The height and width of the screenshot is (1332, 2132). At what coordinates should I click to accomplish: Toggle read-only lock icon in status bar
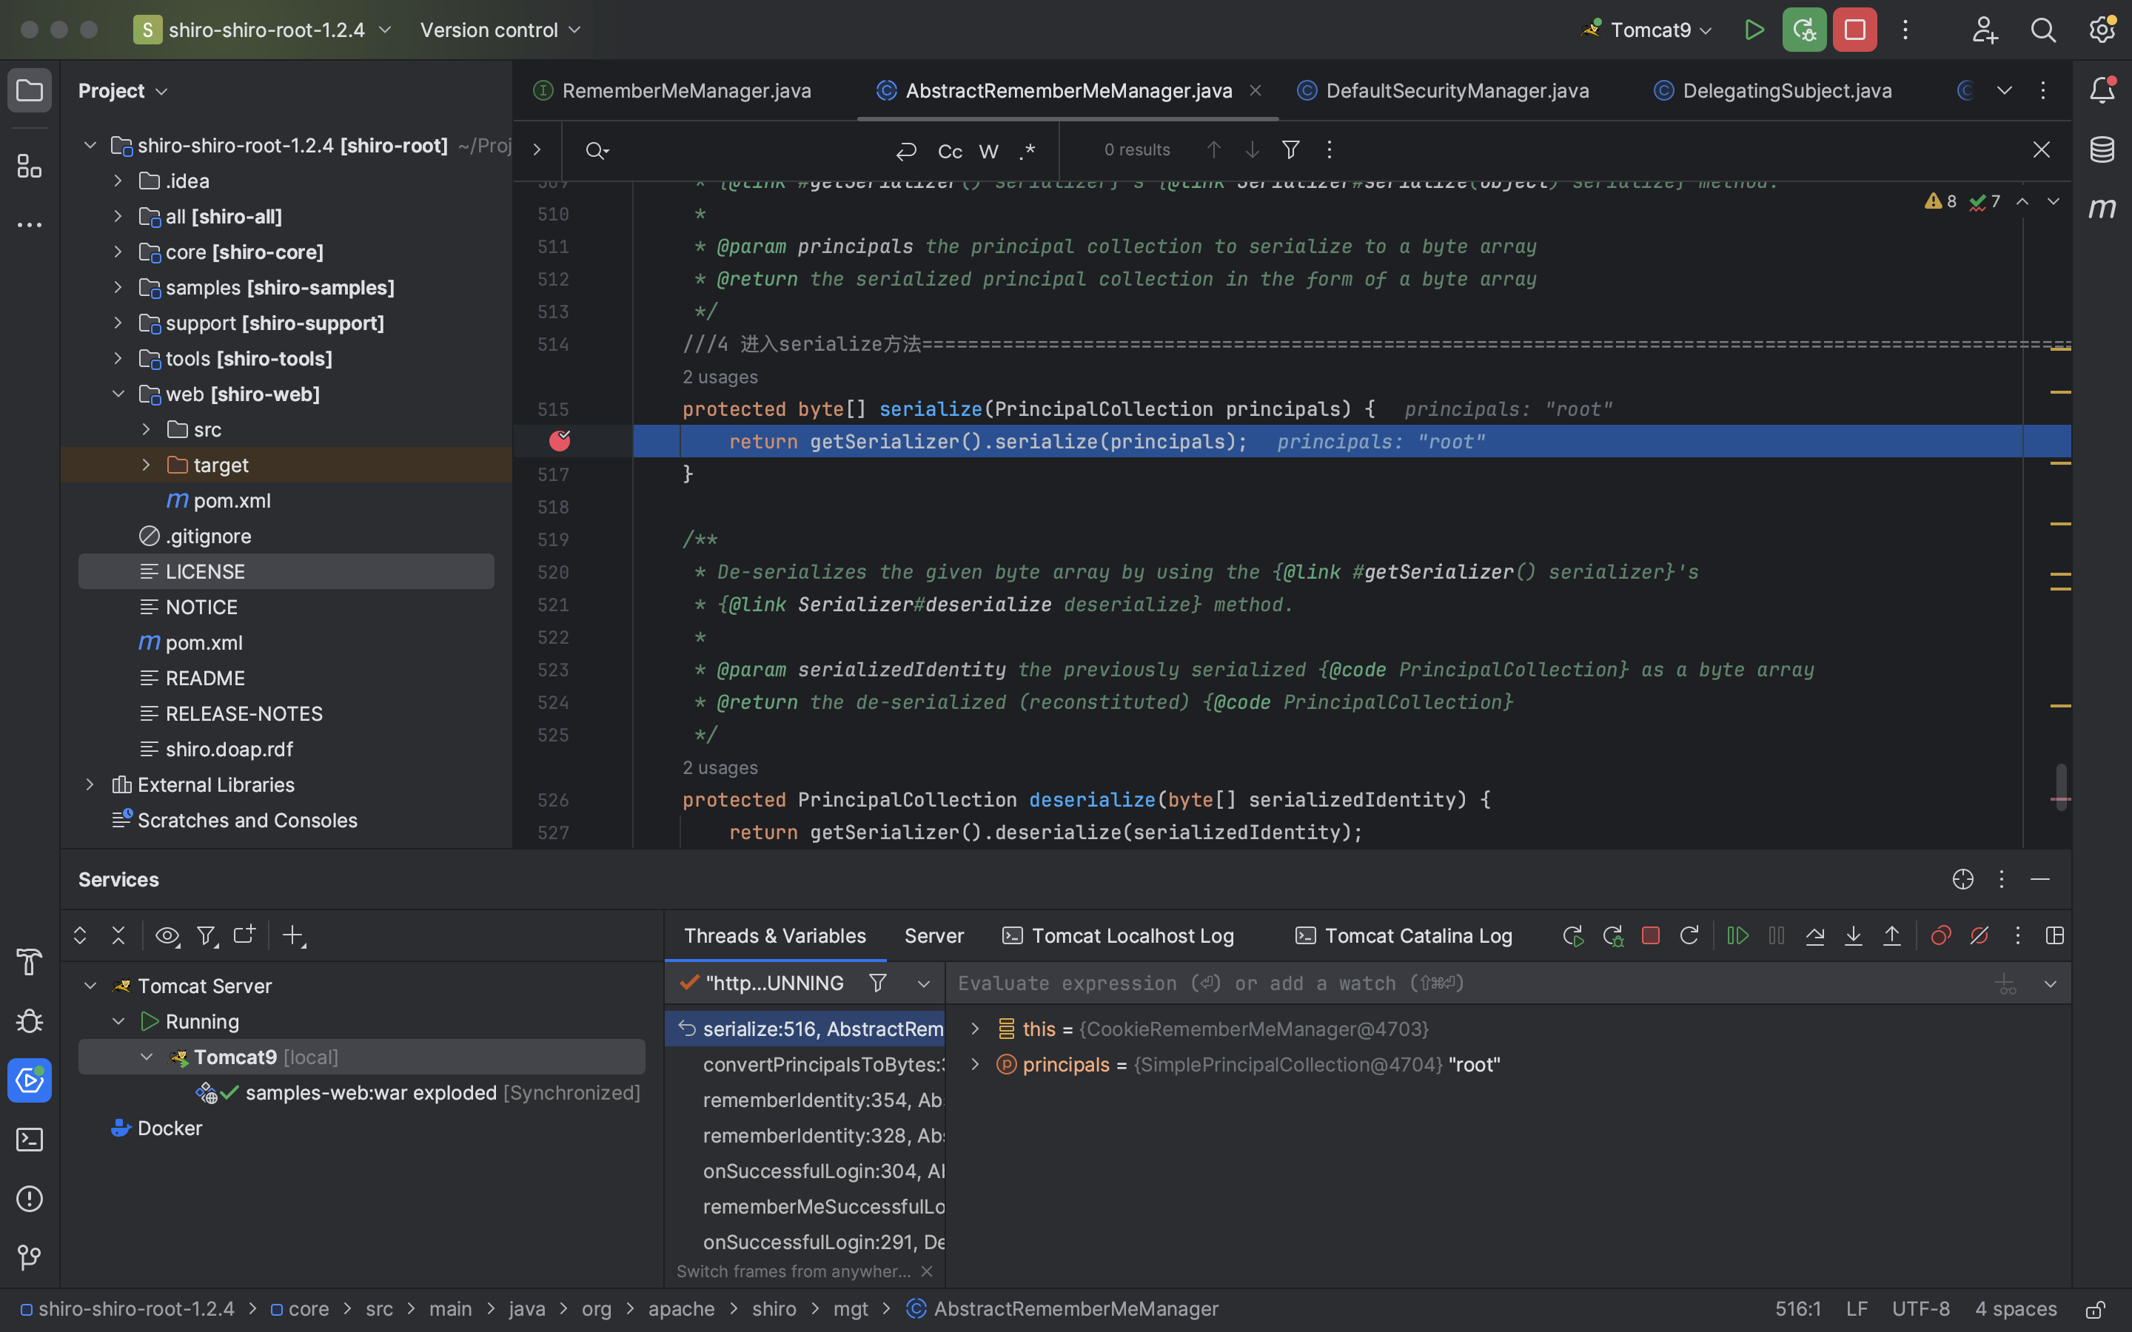click(2096, 1309)
